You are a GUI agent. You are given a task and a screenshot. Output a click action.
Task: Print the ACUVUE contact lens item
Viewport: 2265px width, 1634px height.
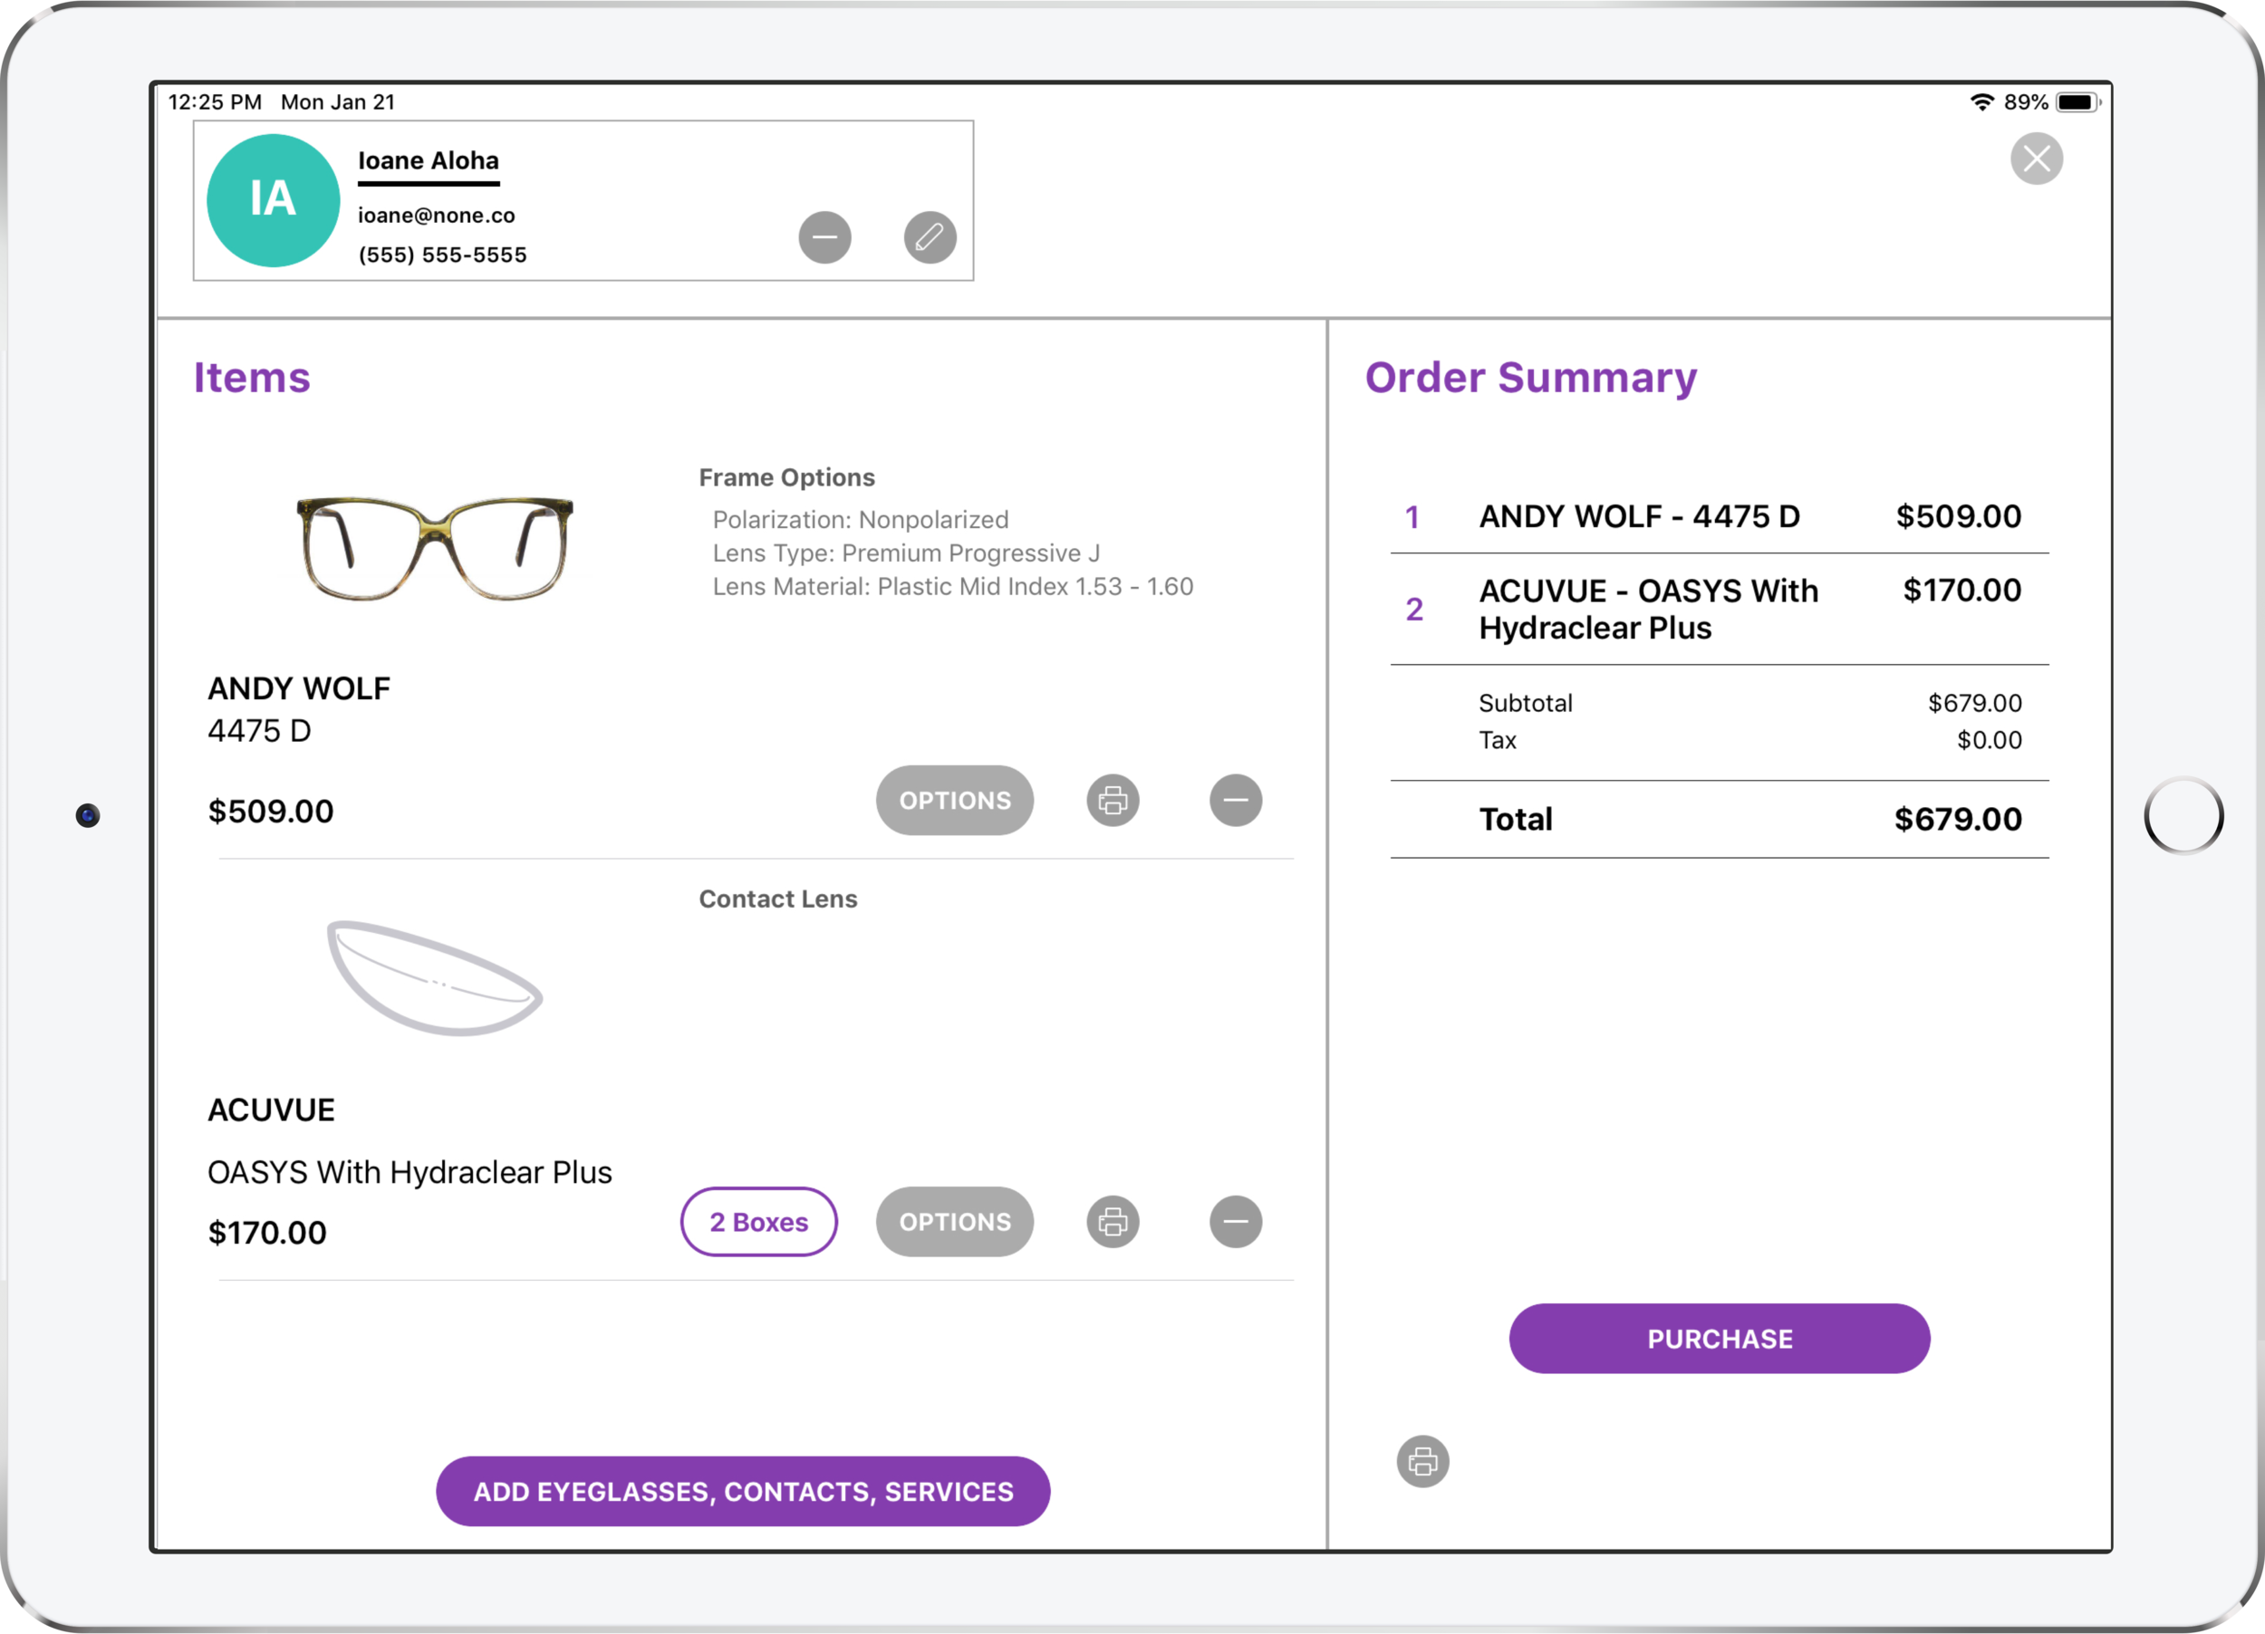[1113, 1222]
